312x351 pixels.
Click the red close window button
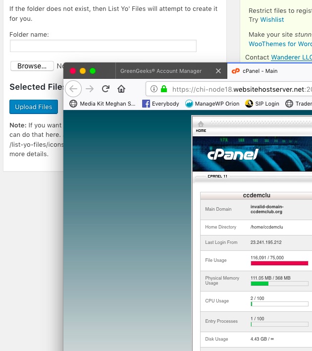73,71
